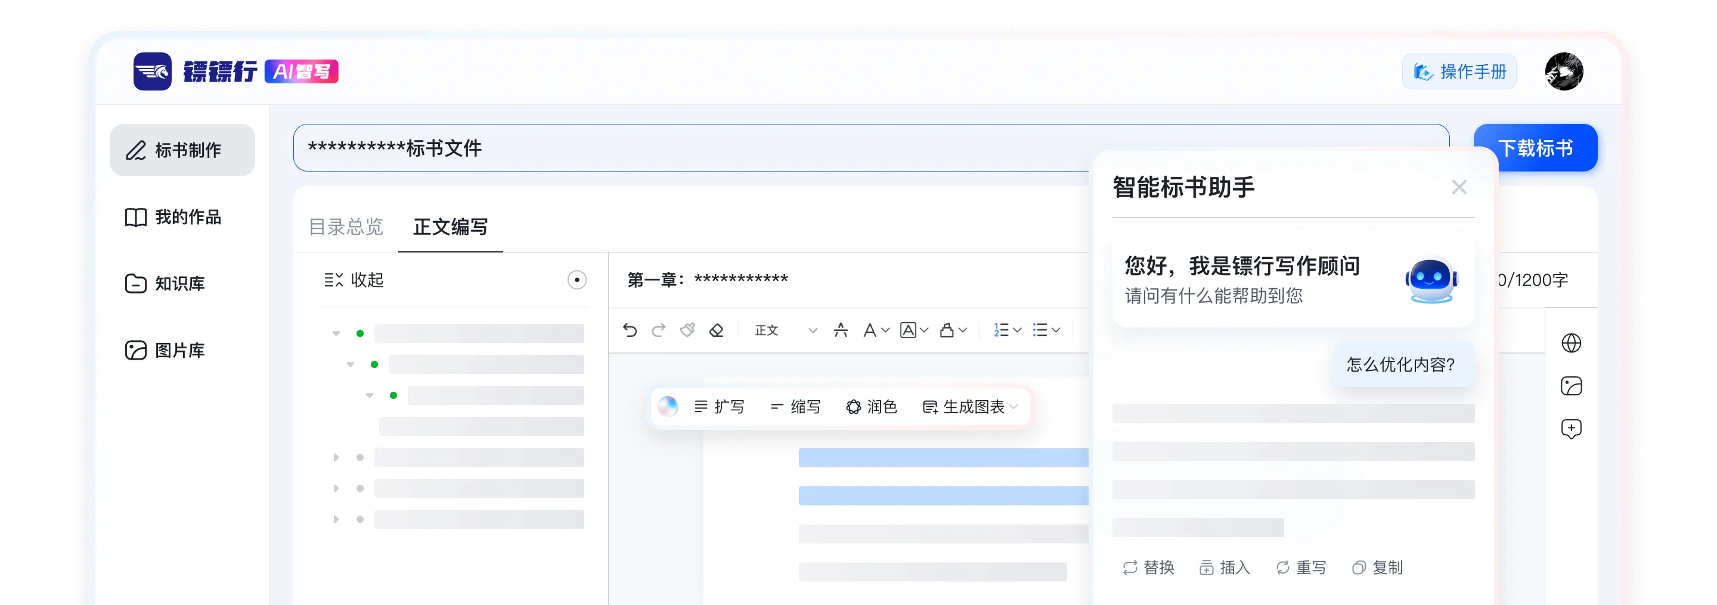Click 替换 to replace content
1717x605 pixels.
click(x=1148, y=567)
